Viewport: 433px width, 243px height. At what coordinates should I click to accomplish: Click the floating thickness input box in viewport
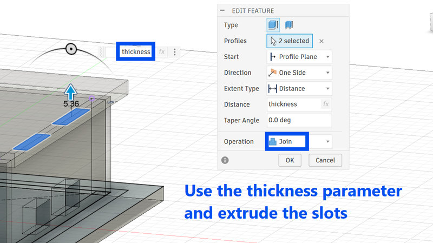136,51
